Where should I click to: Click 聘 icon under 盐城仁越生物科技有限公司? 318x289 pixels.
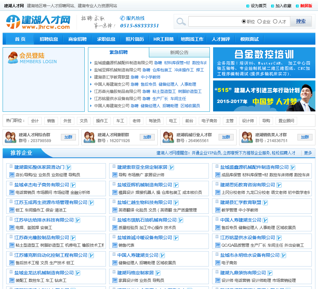[115, 210]
